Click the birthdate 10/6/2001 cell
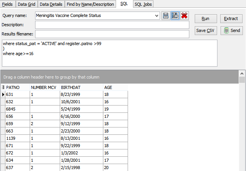246x171 pixels. point(81,102)
